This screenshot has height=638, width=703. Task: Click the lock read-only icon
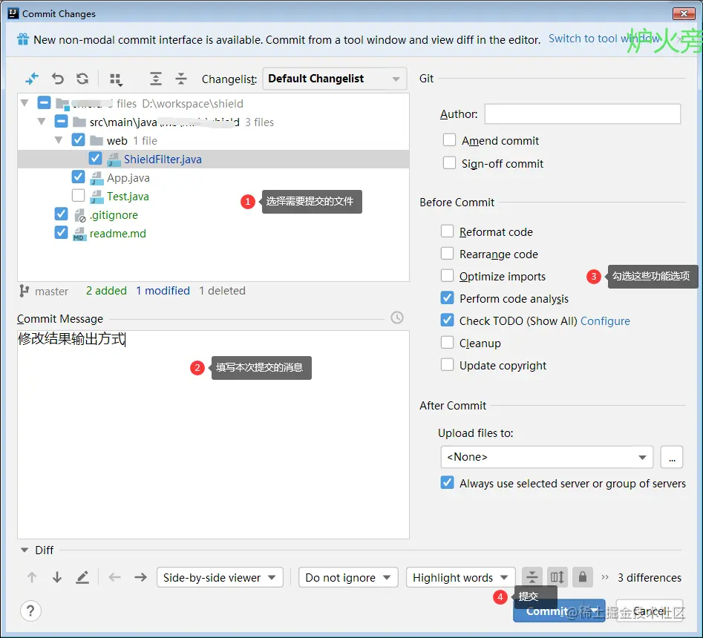coord(583,577)
